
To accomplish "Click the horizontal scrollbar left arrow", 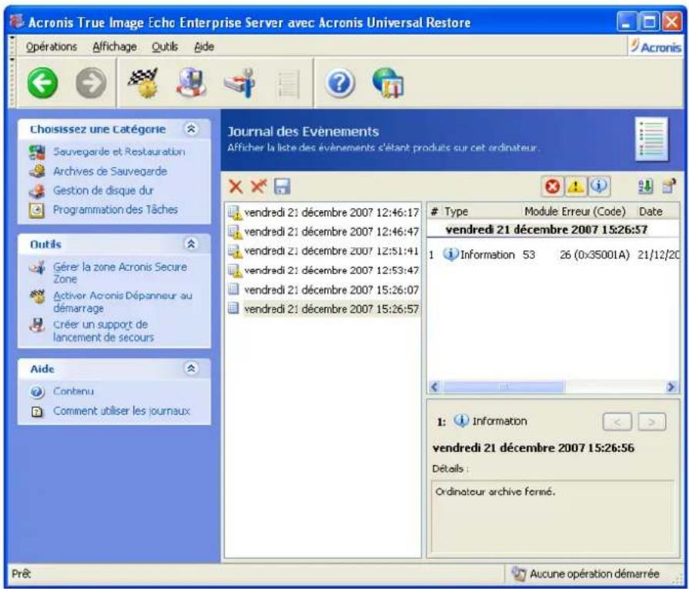I will pos(434,387).
